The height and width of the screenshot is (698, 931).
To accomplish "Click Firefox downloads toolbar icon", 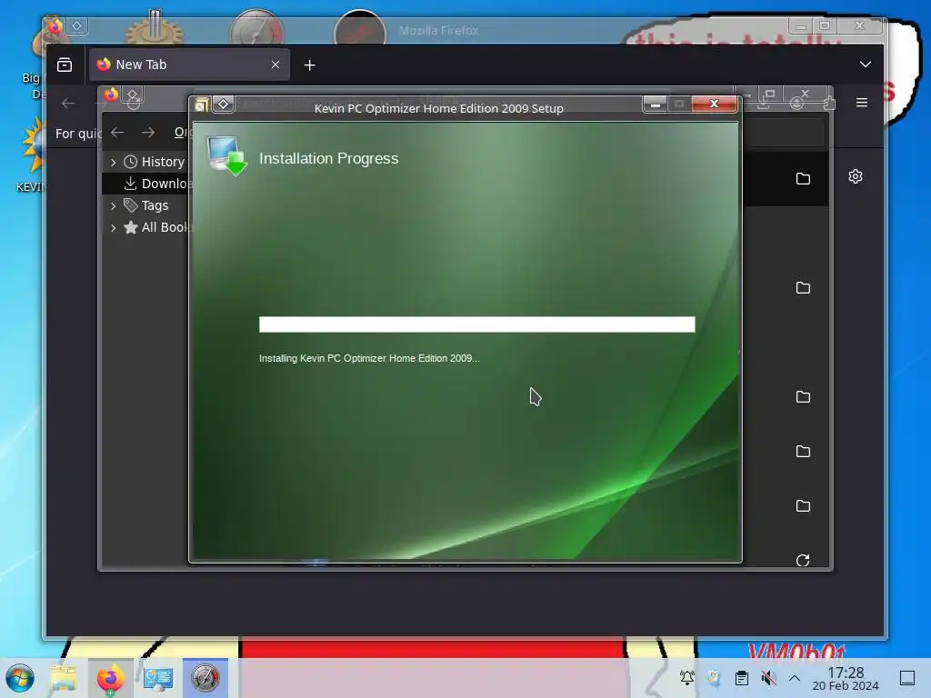I will (x=764, y=104).
